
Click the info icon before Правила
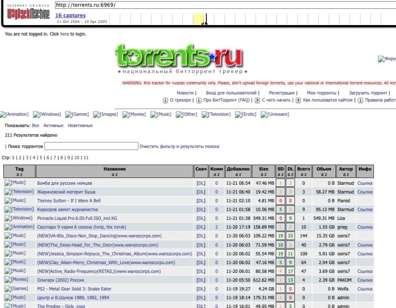(x=360, y=100)
